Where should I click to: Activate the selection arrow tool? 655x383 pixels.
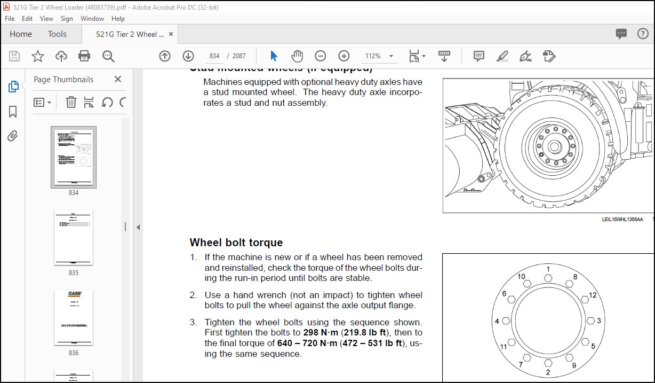tap(274, 56)
